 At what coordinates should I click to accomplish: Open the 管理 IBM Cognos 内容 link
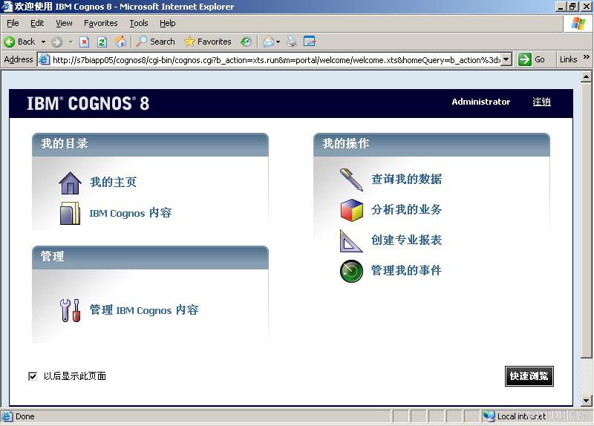(x=144, y=309)
